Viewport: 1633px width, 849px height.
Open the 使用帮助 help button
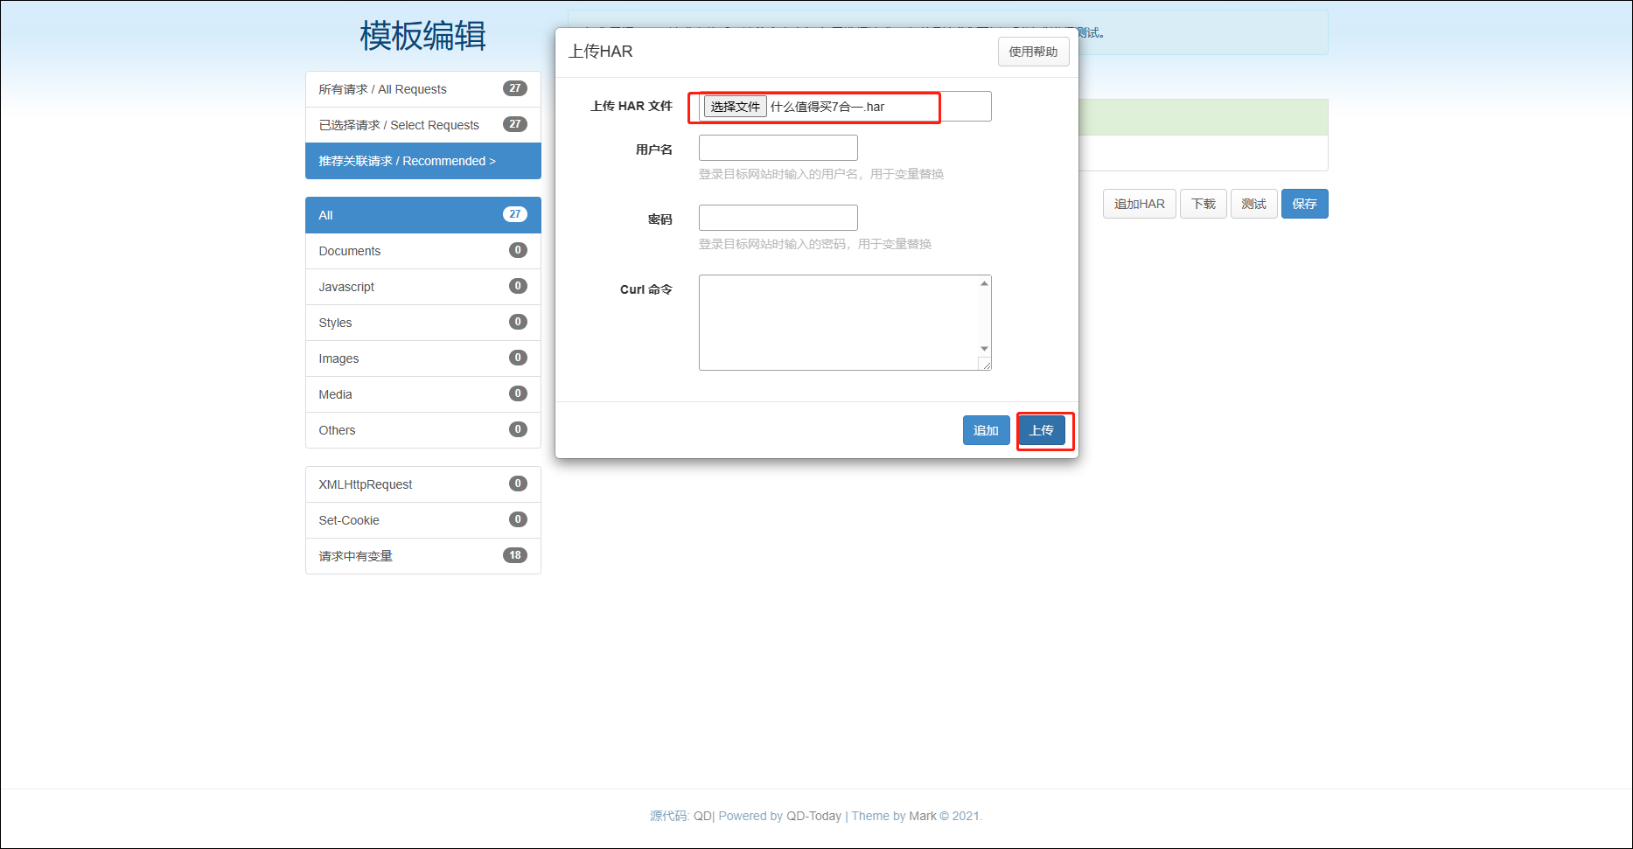pos(1033,52)
